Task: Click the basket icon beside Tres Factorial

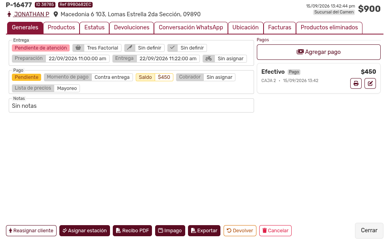Action: (x=78, y=48)
